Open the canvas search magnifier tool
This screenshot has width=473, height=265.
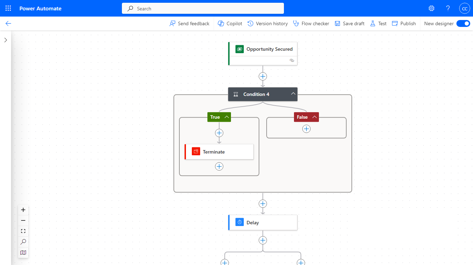[23, 242]
